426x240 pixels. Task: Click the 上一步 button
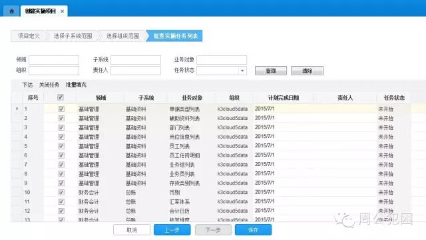point(172,230)
